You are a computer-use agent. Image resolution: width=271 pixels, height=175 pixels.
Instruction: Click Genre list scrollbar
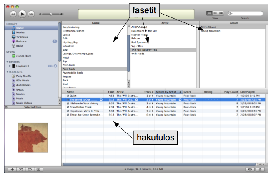[128, 53]
